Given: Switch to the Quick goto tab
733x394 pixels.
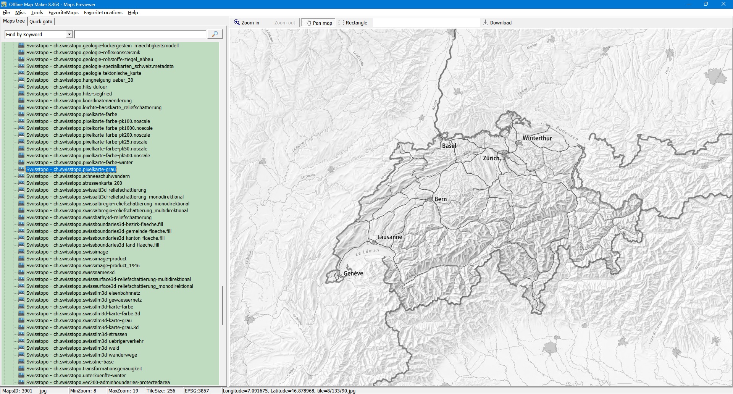Looking at the screenshot, I should (x=41, y=22).
